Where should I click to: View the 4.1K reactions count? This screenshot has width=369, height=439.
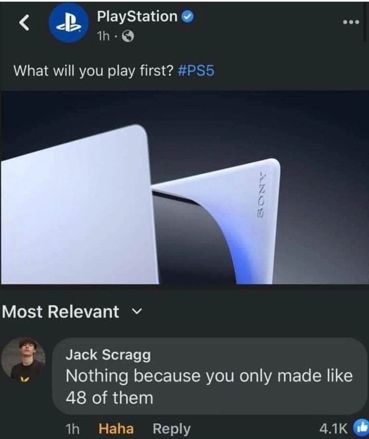[333, 428]
